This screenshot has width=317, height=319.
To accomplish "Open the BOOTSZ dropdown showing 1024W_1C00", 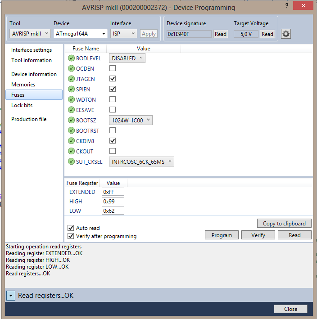I will [131, 120].
